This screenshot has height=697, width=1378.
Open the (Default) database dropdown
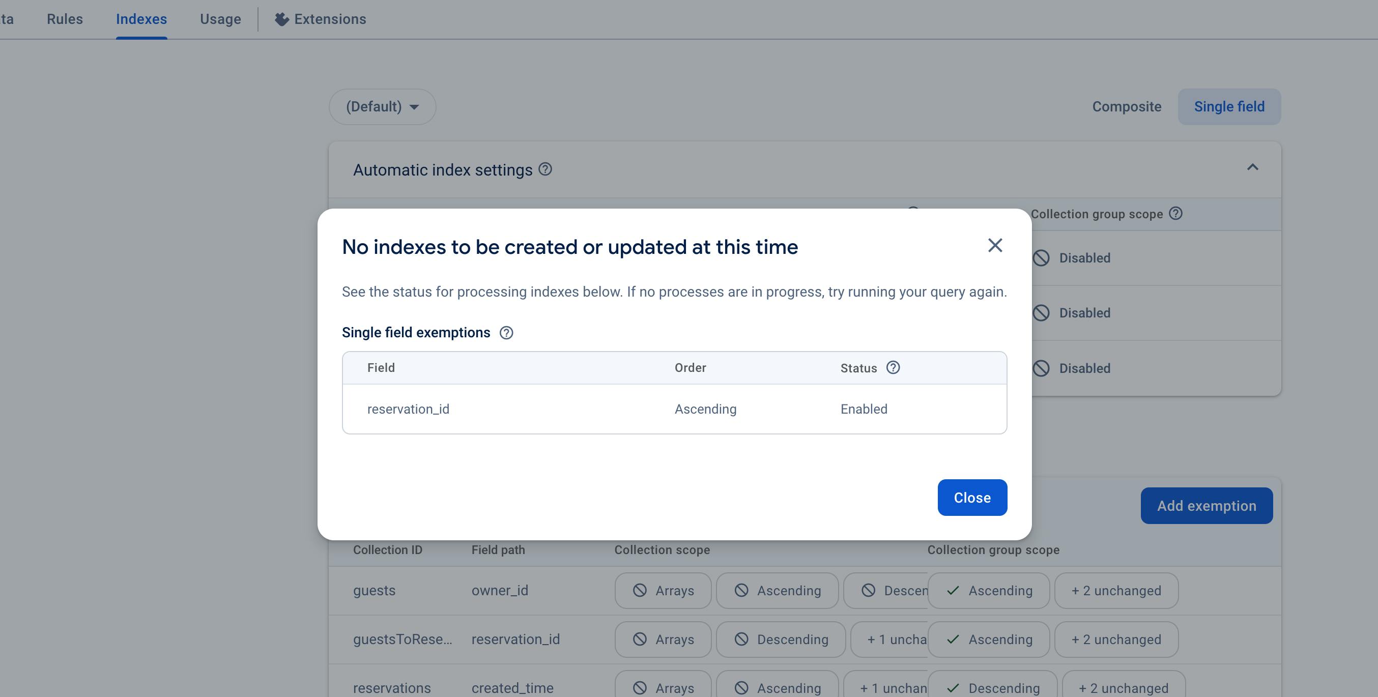[x=382, y=106]
